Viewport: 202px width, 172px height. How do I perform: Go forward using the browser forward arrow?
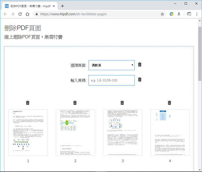pos(13,14)
